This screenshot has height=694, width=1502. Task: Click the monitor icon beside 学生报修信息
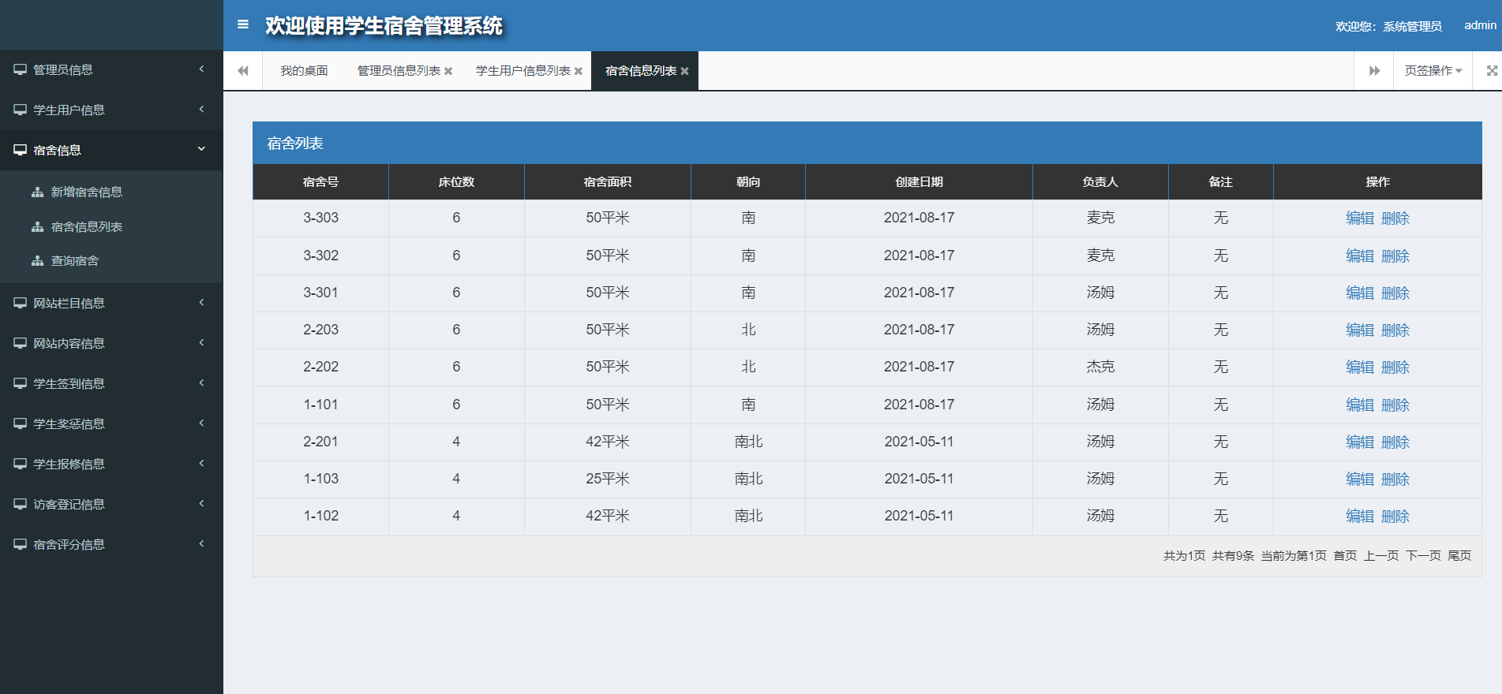tap(20, 464)
